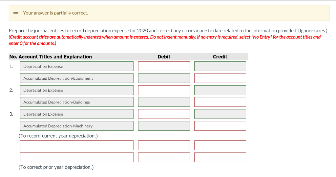This screenshot has height=177, width=336.
Task: Click '(To record current year depreciation.)' note
Action: click(58, 136)
